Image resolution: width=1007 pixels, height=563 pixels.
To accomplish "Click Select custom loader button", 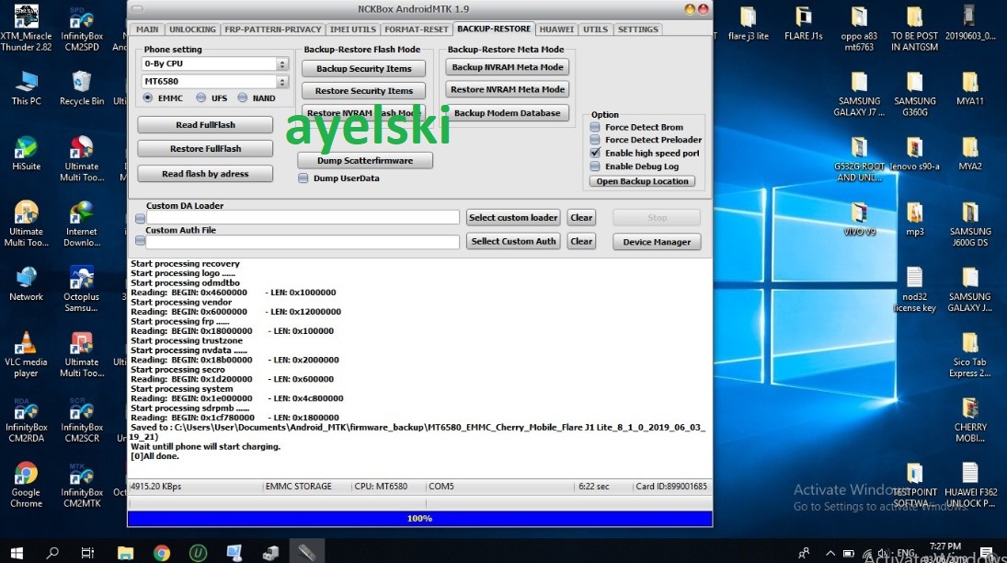I will click(x=513, y=217).
